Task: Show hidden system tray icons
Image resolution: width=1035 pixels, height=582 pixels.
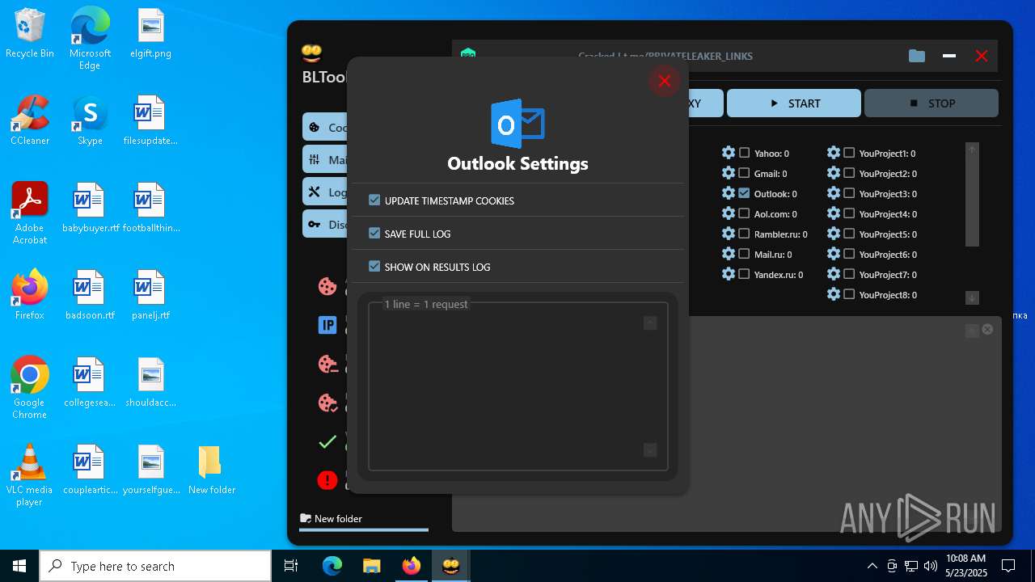Action: [872, 566]
